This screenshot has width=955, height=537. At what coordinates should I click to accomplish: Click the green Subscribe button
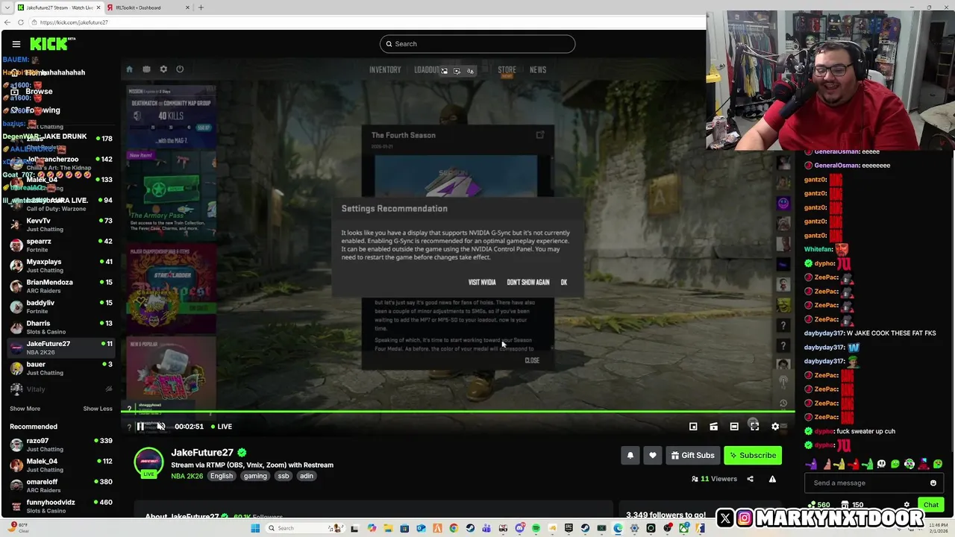(x=753, y=455)
